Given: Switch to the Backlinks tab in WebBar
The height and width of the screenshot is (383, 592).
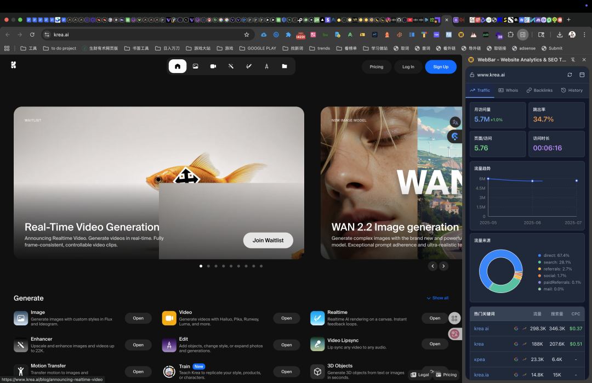Looking at the screenshot, I should [539, 91].
